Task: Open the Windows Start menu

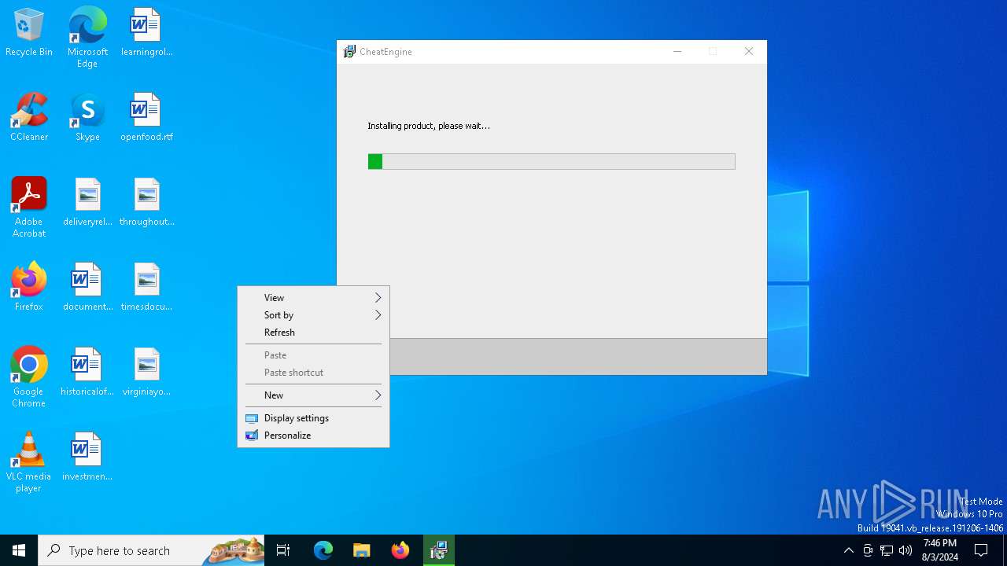Action: point(19,550)
